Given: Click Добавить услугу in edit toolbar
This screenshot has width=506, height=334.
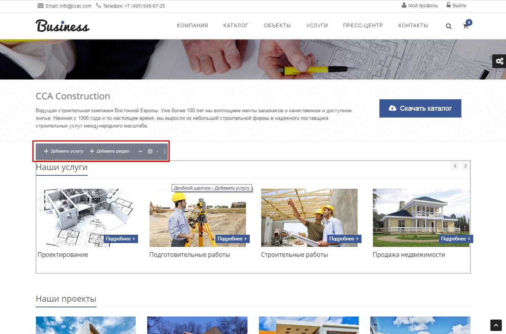Looking at the screenshot, I should [64, 151].
